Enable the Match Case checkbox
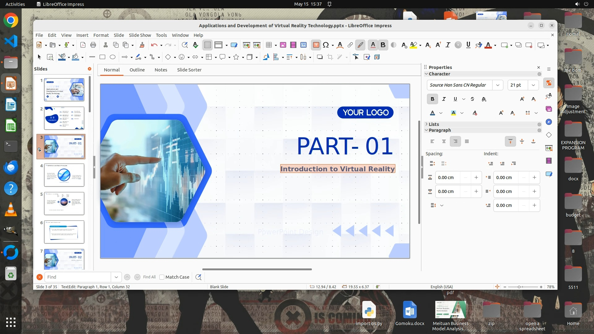 coord(162,277)
